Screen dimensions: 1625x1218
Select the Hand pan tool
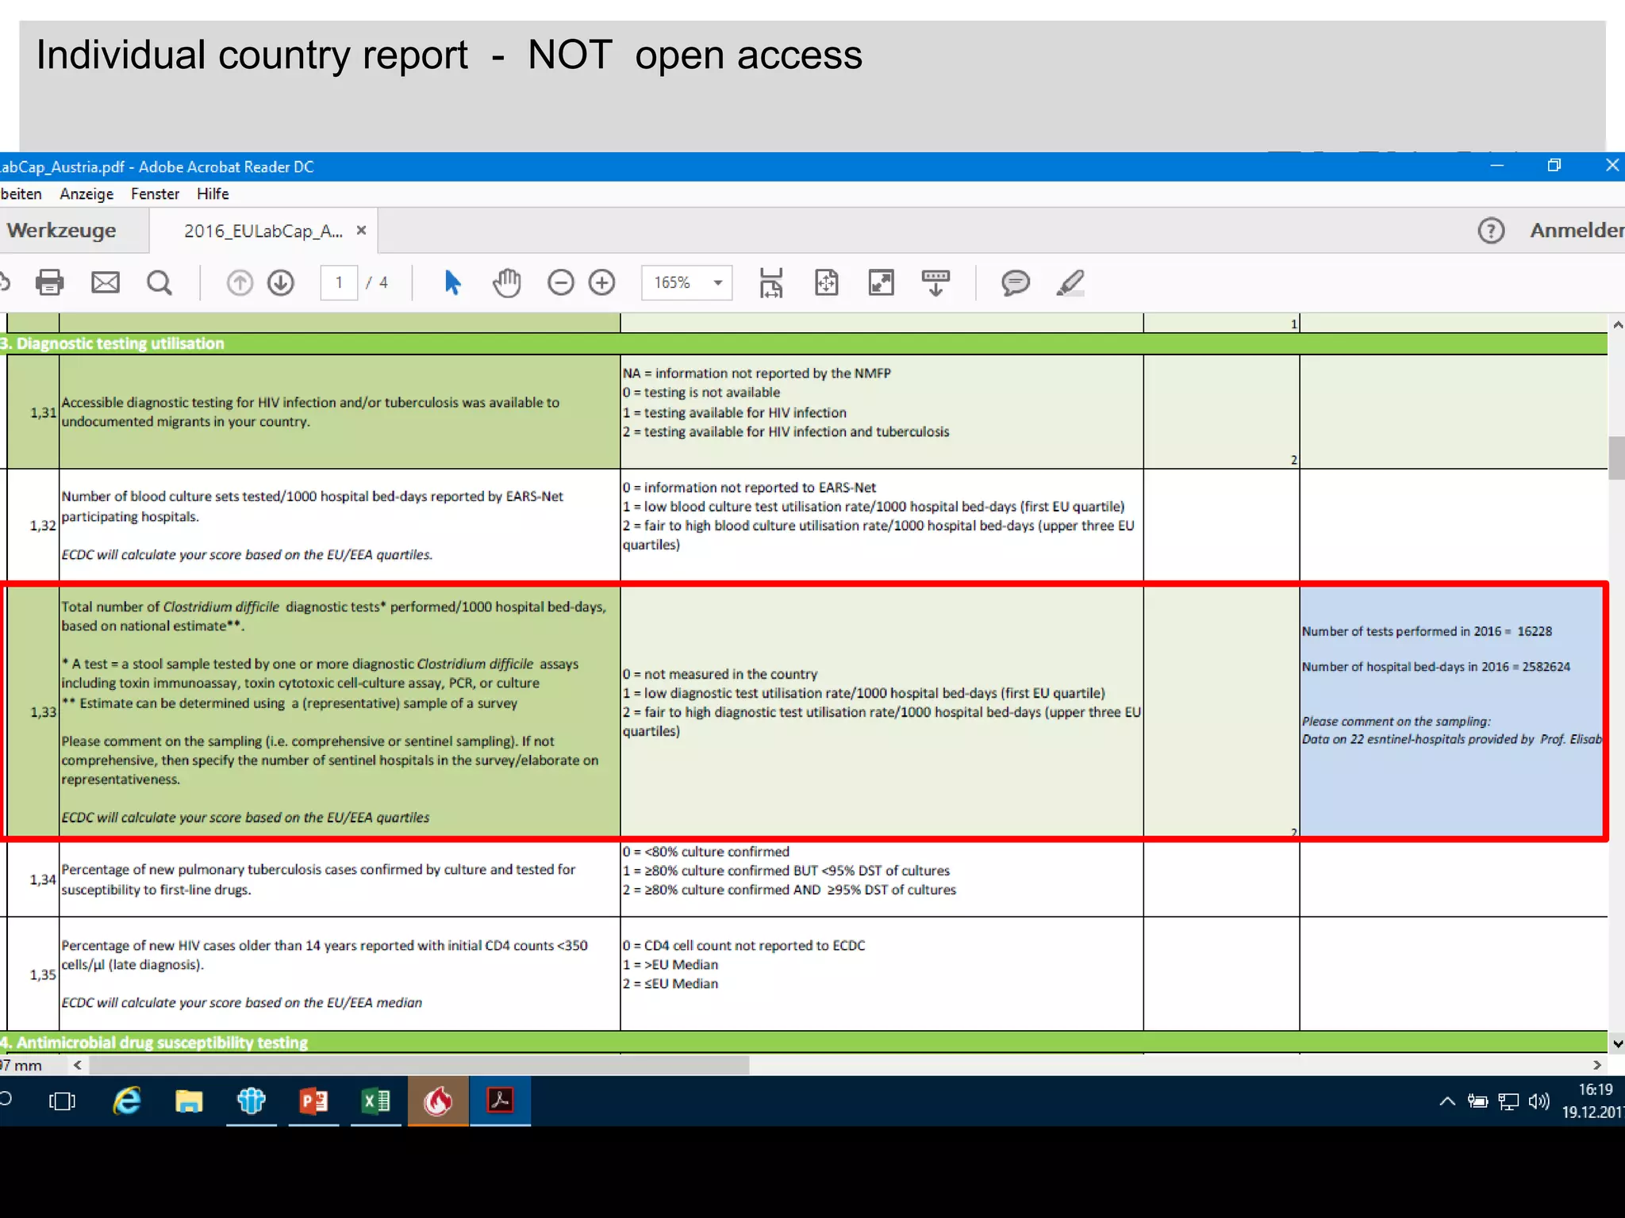point(506,282)
